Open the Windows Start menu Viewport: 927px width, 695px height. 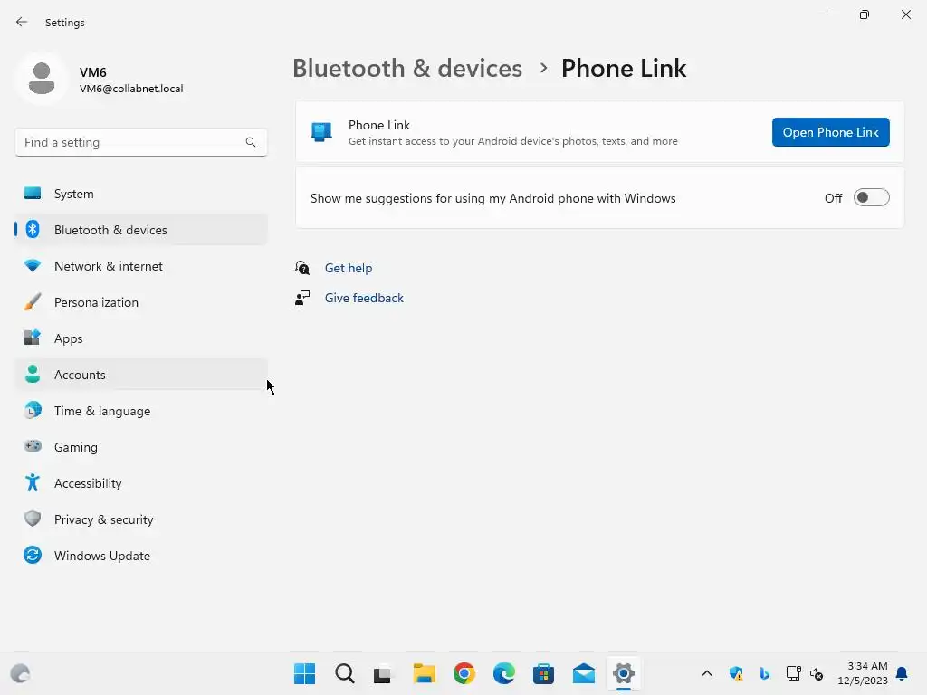point(304,673)
